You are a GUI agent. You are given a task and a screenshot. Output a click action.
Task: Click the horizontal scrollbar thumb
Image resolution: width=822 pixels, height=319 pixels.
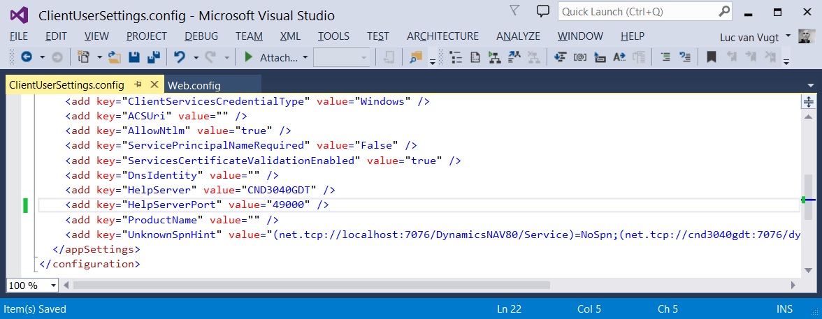click(312, 285)
